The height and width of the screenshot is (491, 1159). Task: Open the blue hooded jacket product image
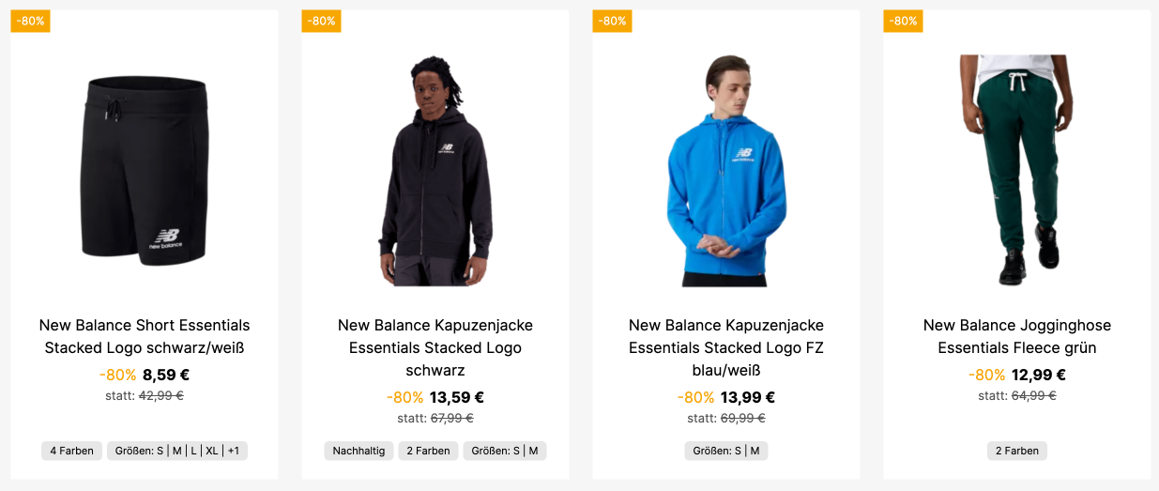(x=726, y=171)
